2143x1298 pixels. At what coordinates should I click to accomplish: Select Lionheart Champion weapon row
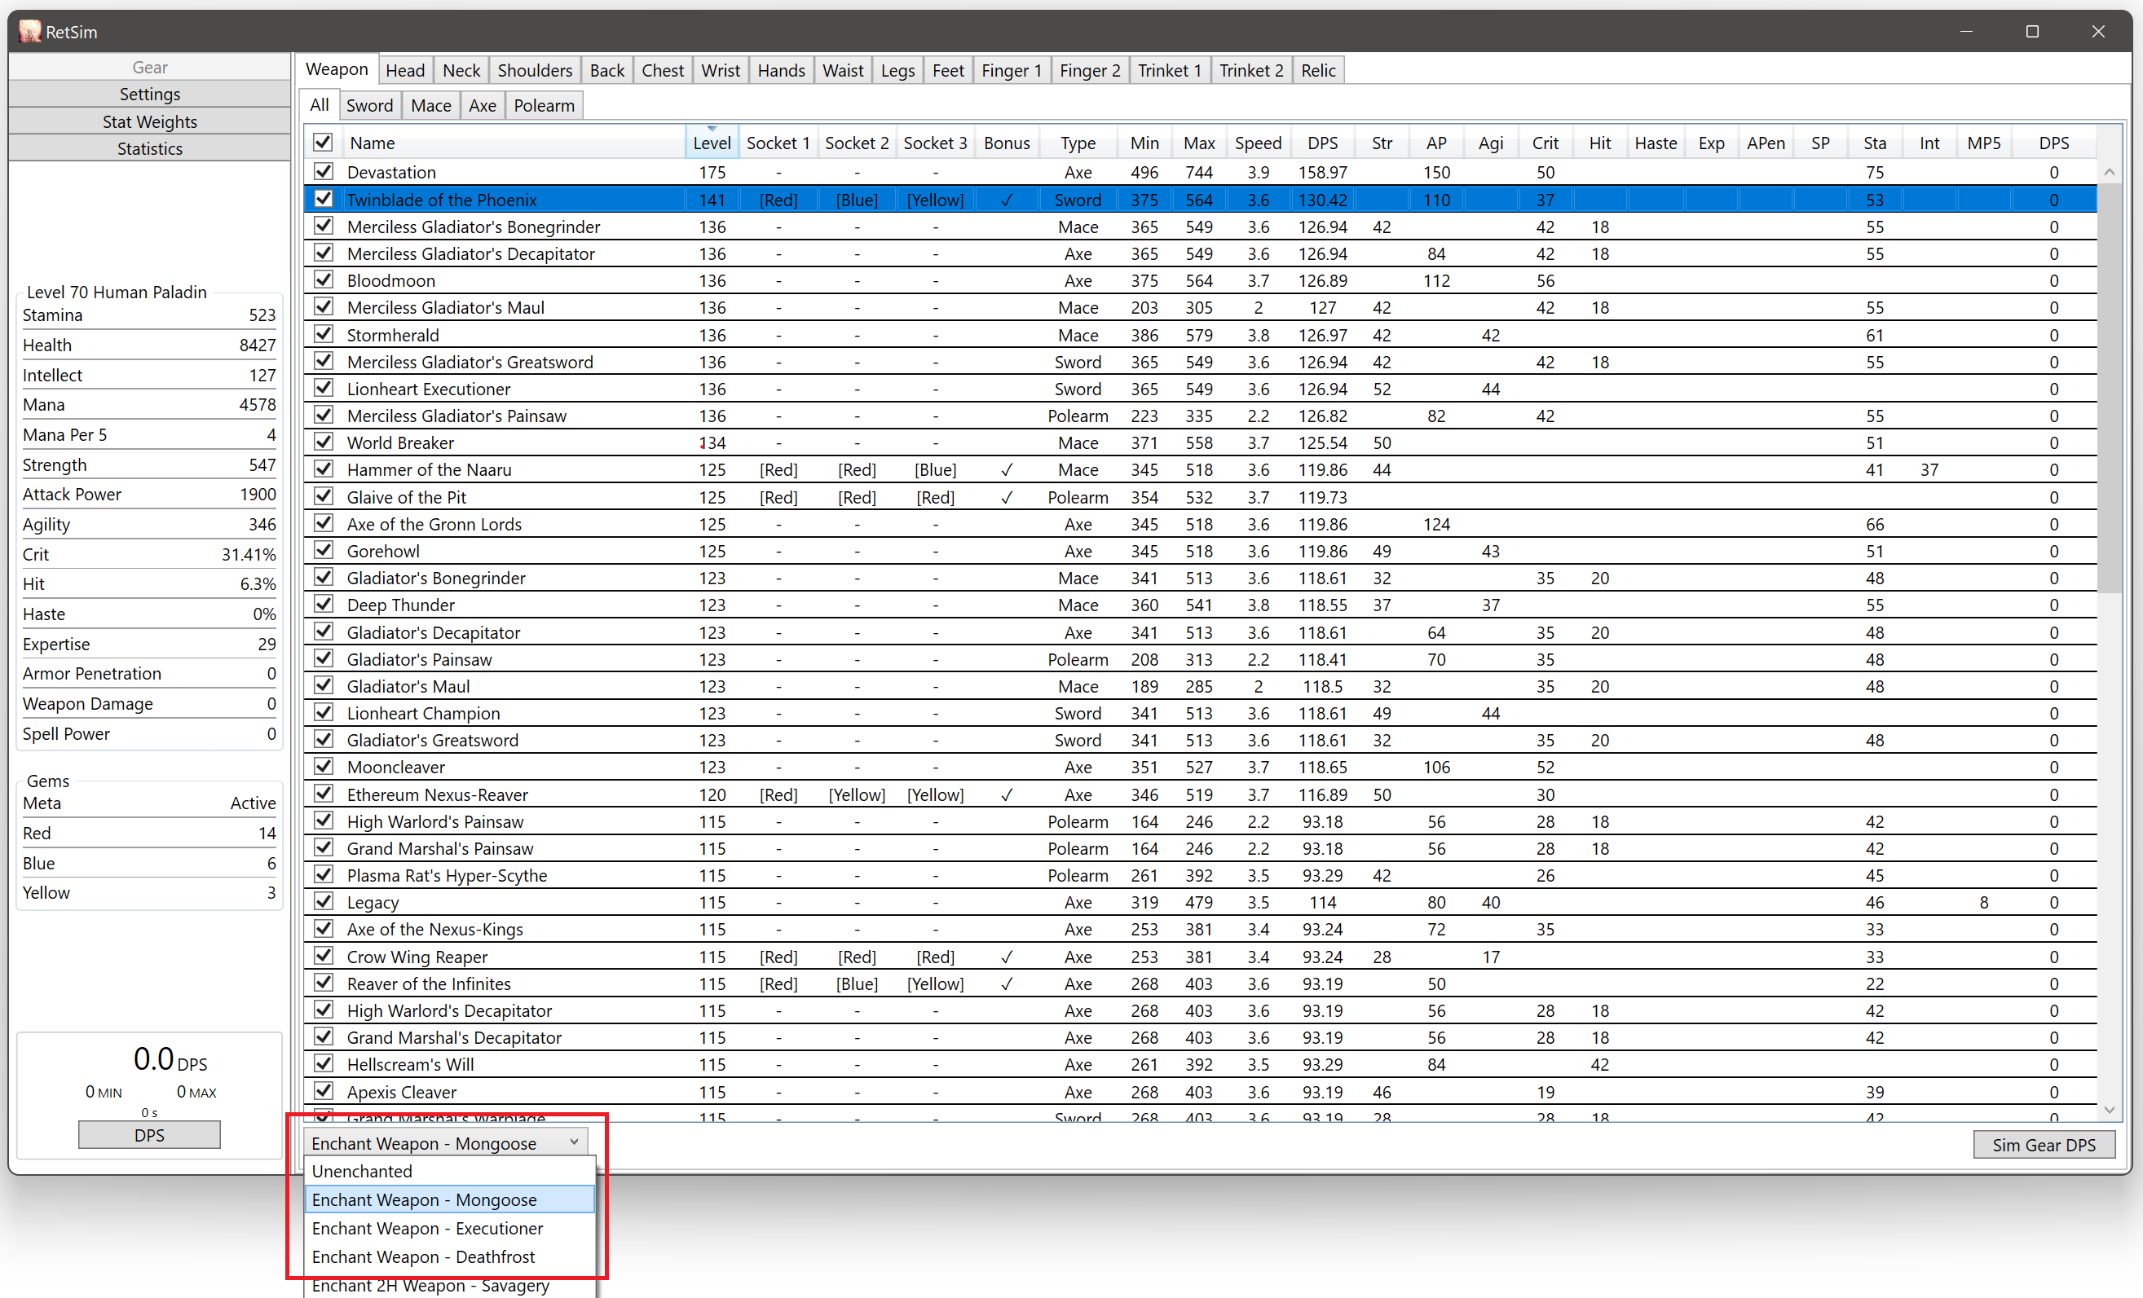pyautogui.click(x=1200, y=713)
